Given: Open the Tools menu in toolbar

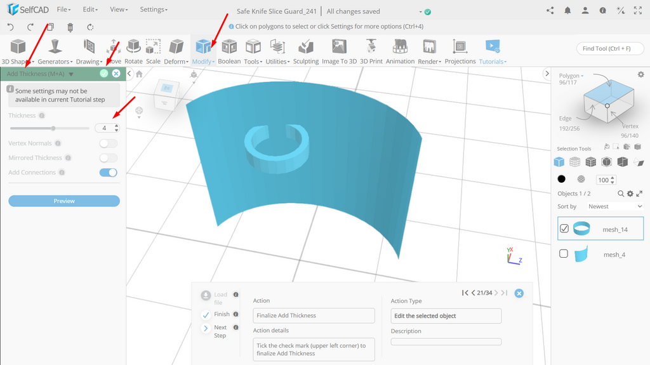Looking at the screenshot, I should tap(253, 51).
